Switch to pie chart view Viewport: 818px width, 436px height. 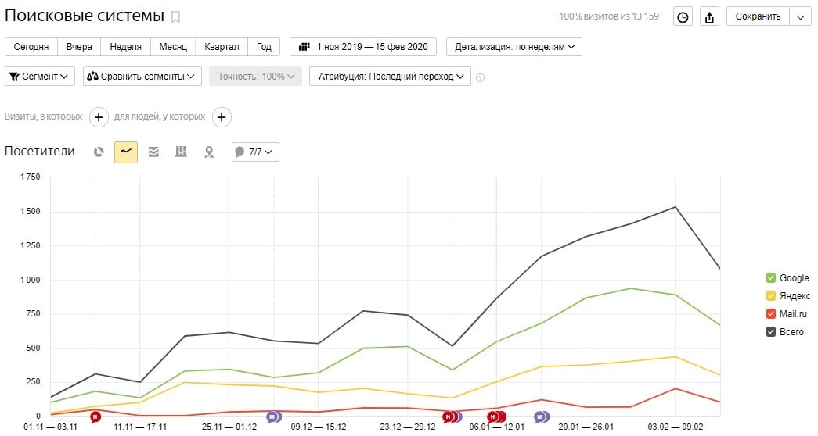pos(99,152)
